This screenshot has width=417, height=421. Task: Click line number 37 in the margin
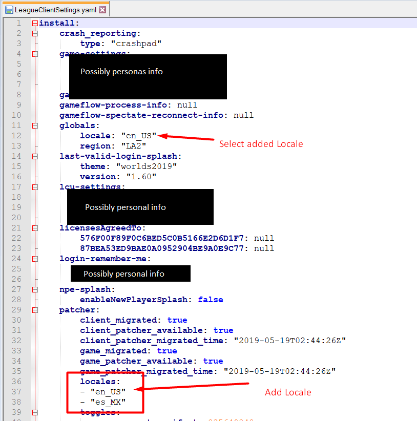[x=17, y=392]
